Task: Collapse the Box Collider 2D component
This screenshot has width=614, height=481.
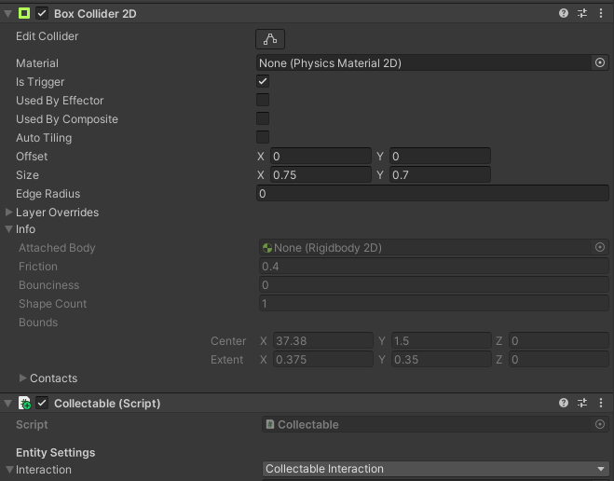Action: tap(8, 13)
